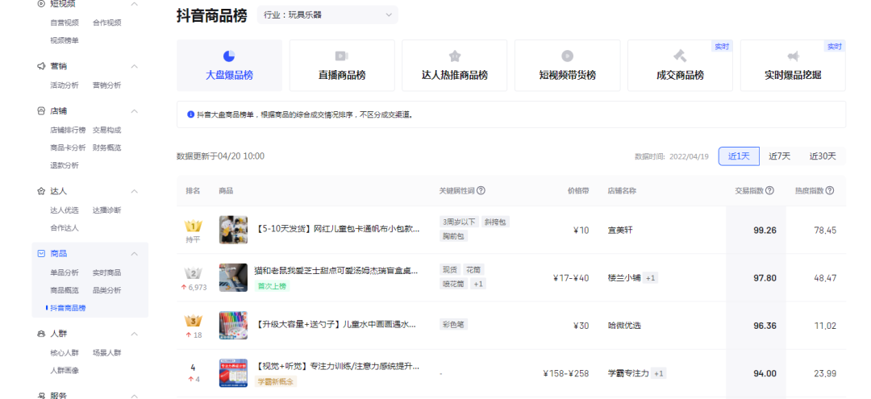
Task: Switch to the 实时爆品挖掘 tab
Action: (x=793, y=65)
